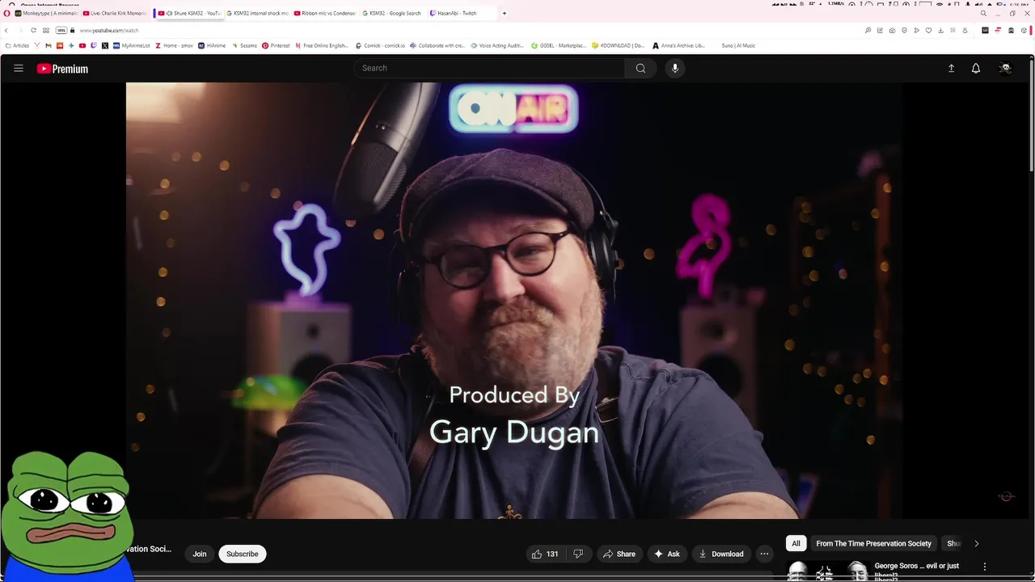Open Opera tab search magnifier

click(983, 13)
